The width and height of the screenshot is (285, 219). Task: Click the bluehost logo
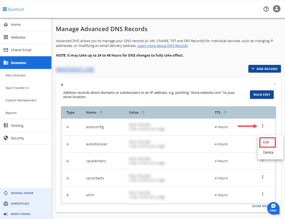(x=13, y=9)
